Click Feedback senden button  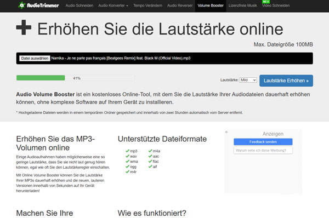[x=263, y=142]
